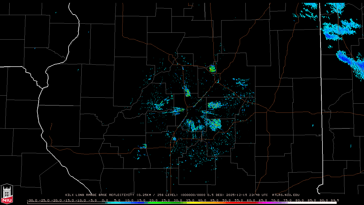Click the radar center where the echoes converge
This screenshot has width=364, height=205.
tap(193, 108)
